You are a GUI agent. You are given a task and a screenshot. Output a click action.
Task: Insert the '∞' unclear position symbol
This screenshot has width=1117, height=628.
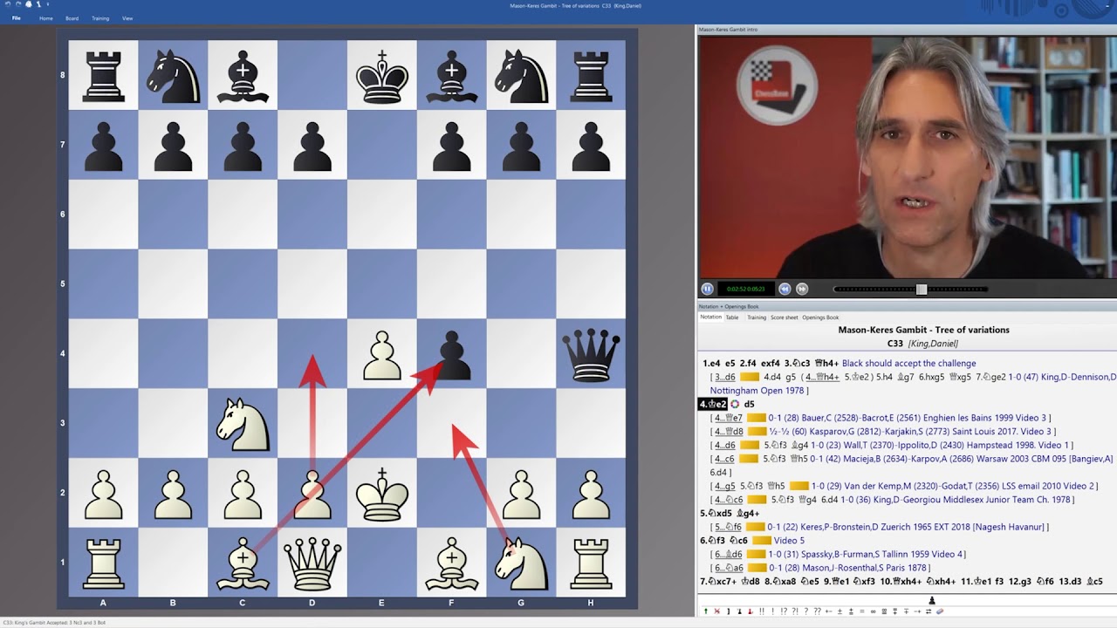tap(873, 611)
